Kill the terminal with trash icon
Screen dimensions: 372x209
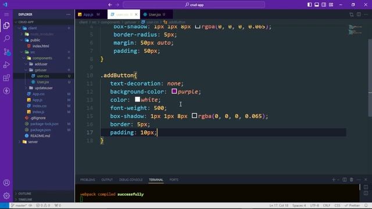click(x=352, y=179)
